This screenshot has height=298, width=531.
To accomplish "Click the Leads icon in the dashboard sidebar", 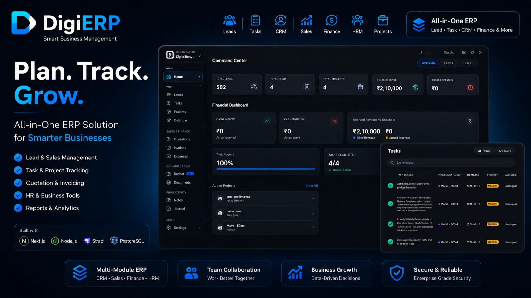I will [x=169, y=95].
